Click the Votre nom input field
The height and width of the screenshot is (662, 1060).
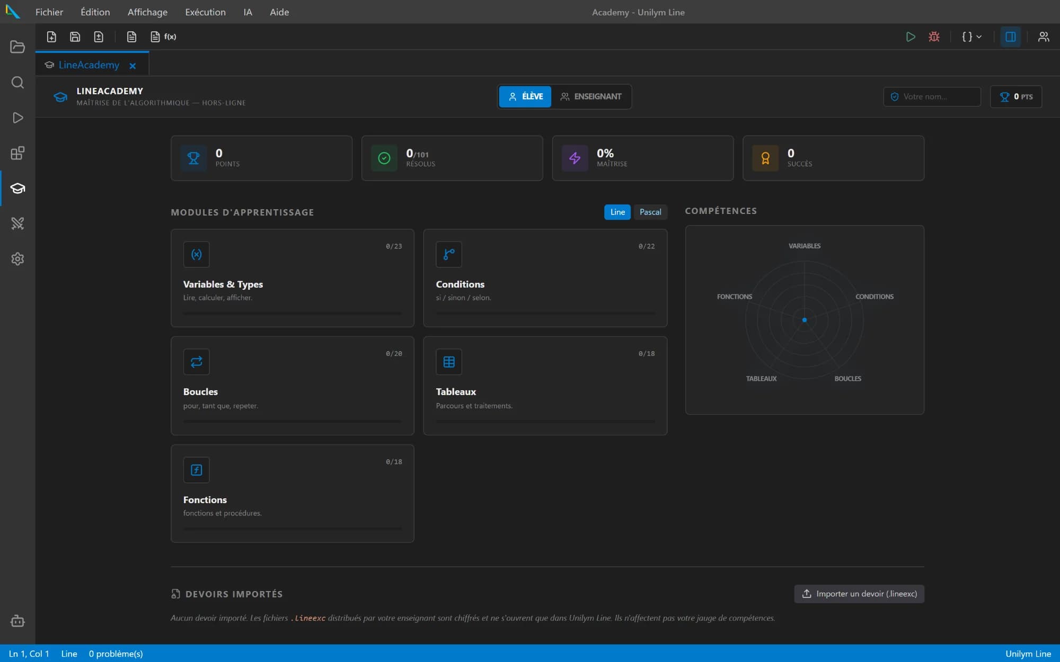[932, 96]
